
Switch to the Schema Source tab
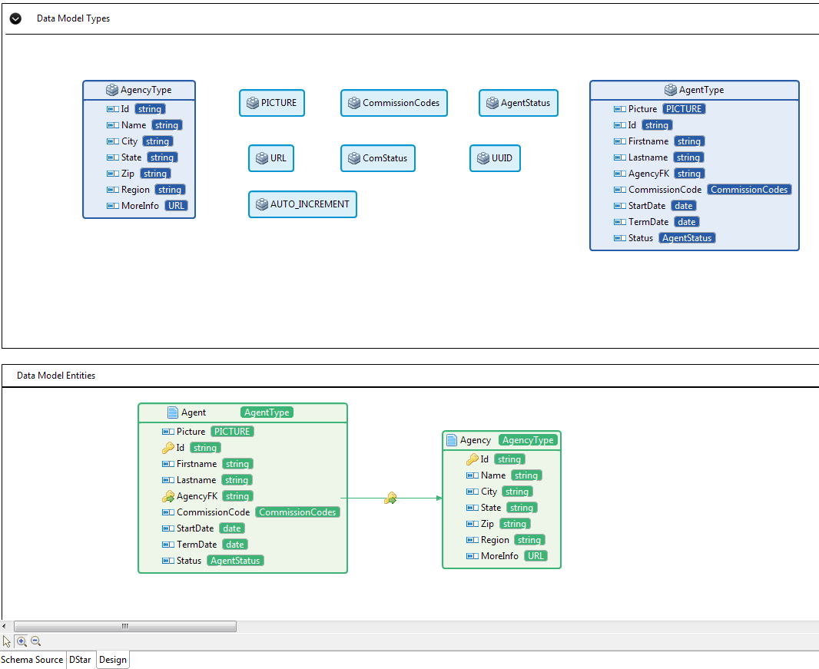coord(32,660)
